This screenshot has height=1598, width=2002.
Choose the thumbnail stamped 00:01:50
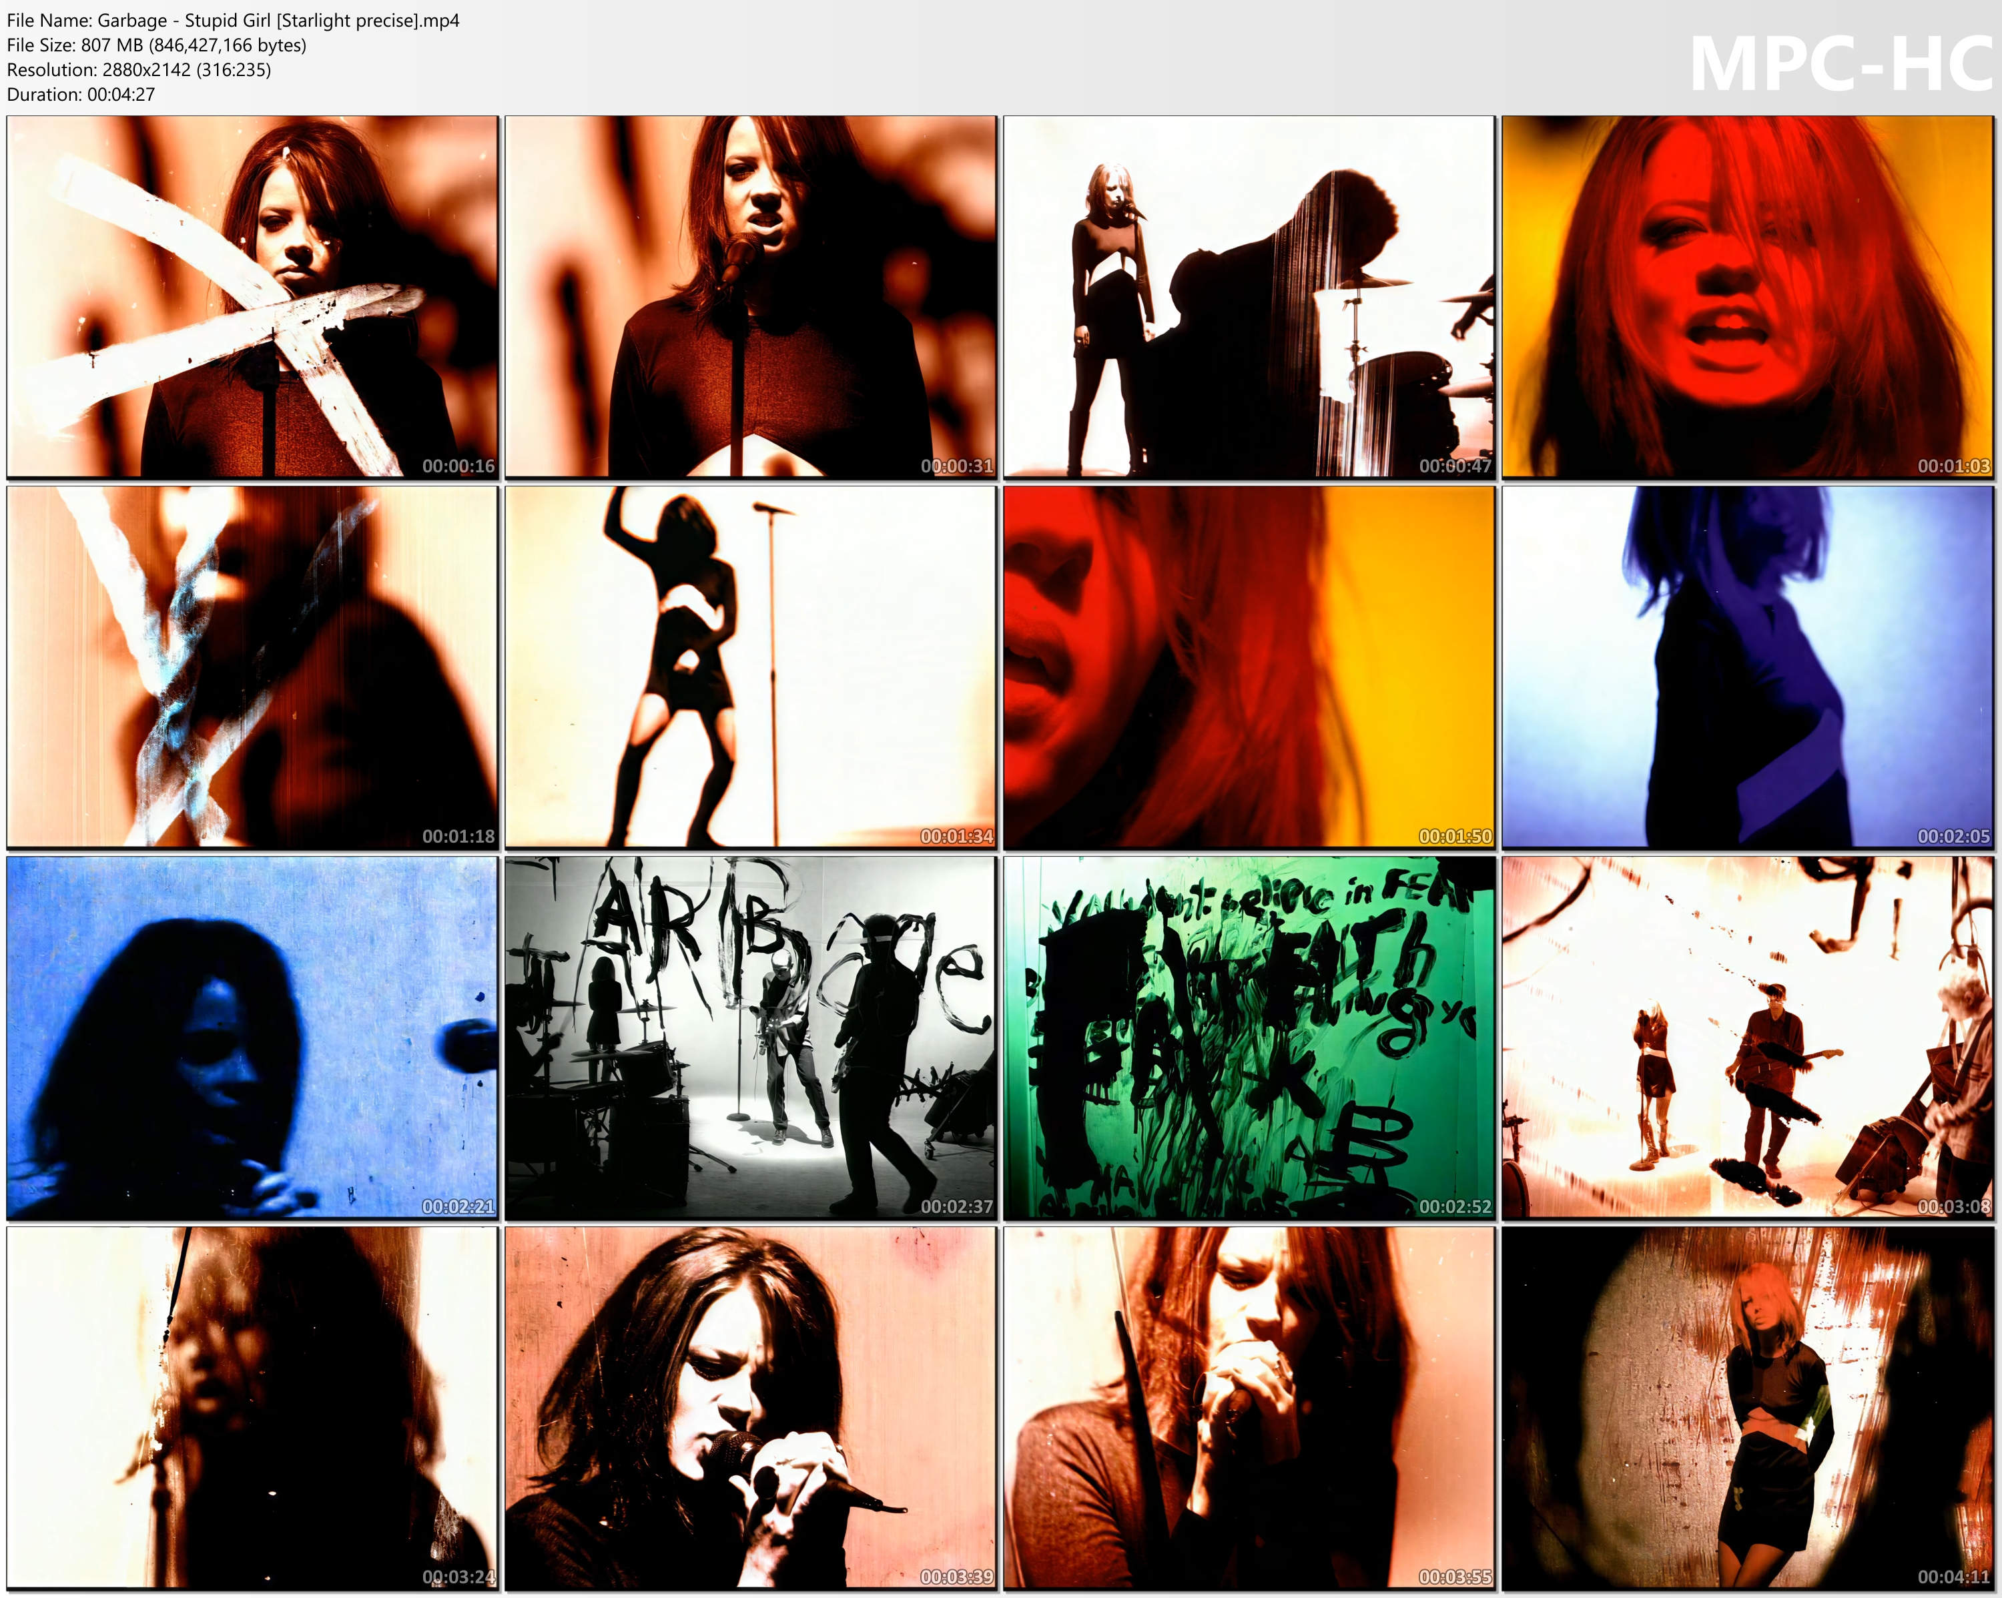coord(1249,667)
